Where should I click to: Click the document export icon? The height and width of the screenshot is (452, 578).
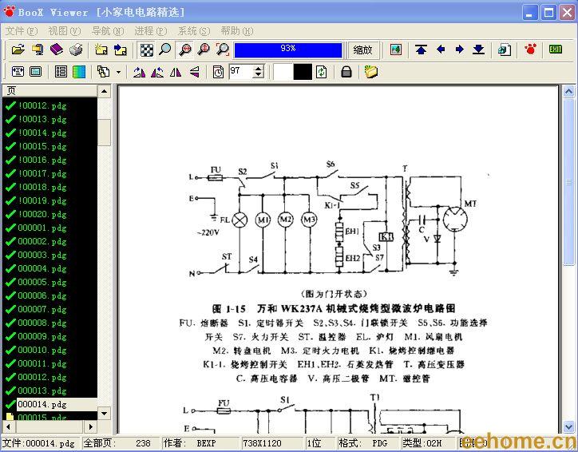(x=505, y=50)
